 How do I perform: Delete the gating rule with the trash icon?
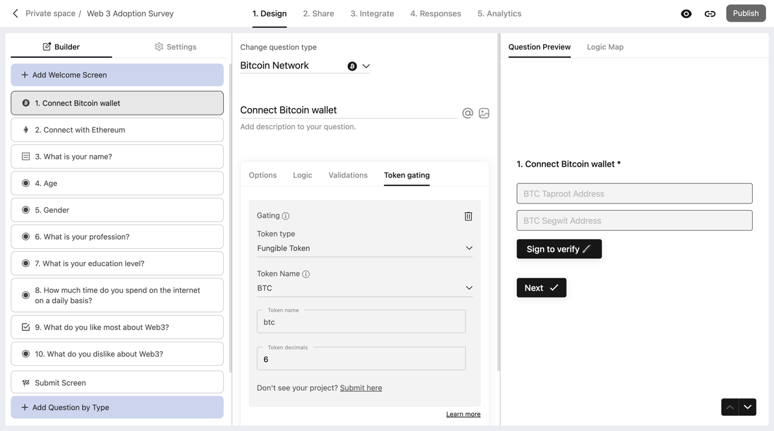[468, 216]
